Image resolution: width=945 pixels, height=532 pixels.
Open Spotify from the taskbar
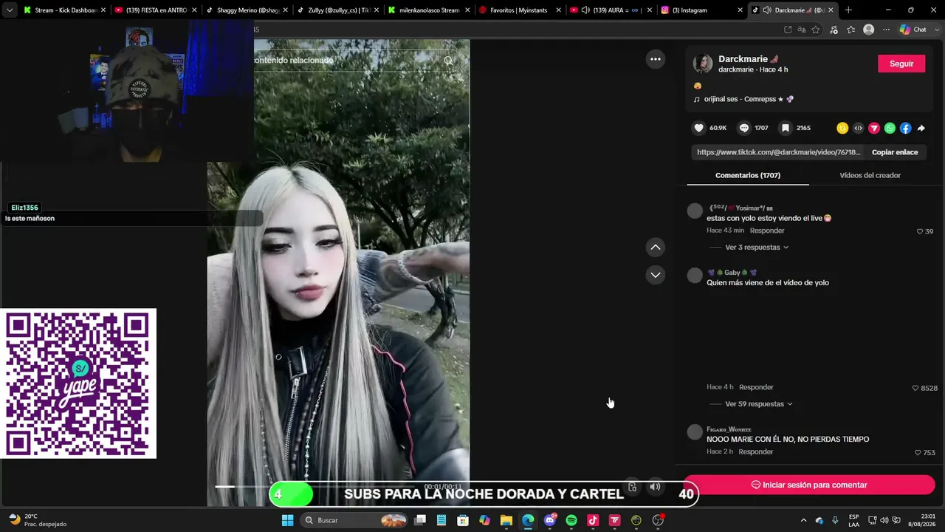(571, 520)
